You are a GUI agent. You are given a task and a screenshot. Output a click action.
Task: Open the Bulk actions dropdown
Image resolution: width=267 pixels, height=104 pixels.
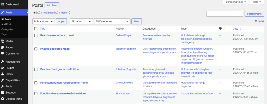click(x=44, y=21)
